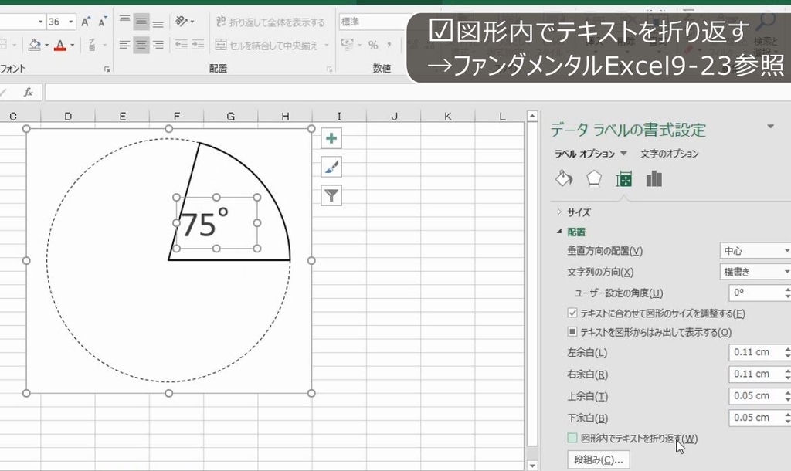Open the 垂直方向の配置 '中心' dropdown
Screen dimensions: 791x471
tap(755, 251)
